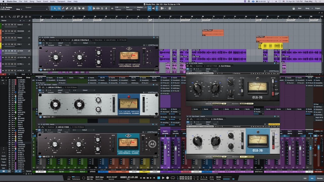This screenshot has width=324, height=182.
Task: Click BLUEY revision button in silver CLA-76
Action: [243, 157]
